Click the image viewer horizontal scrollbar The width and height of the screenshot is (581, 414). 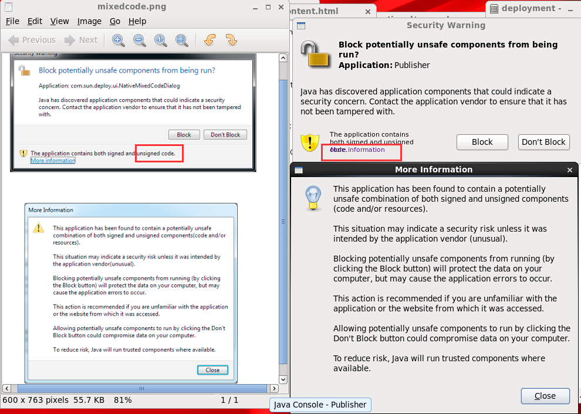point(141,388)
